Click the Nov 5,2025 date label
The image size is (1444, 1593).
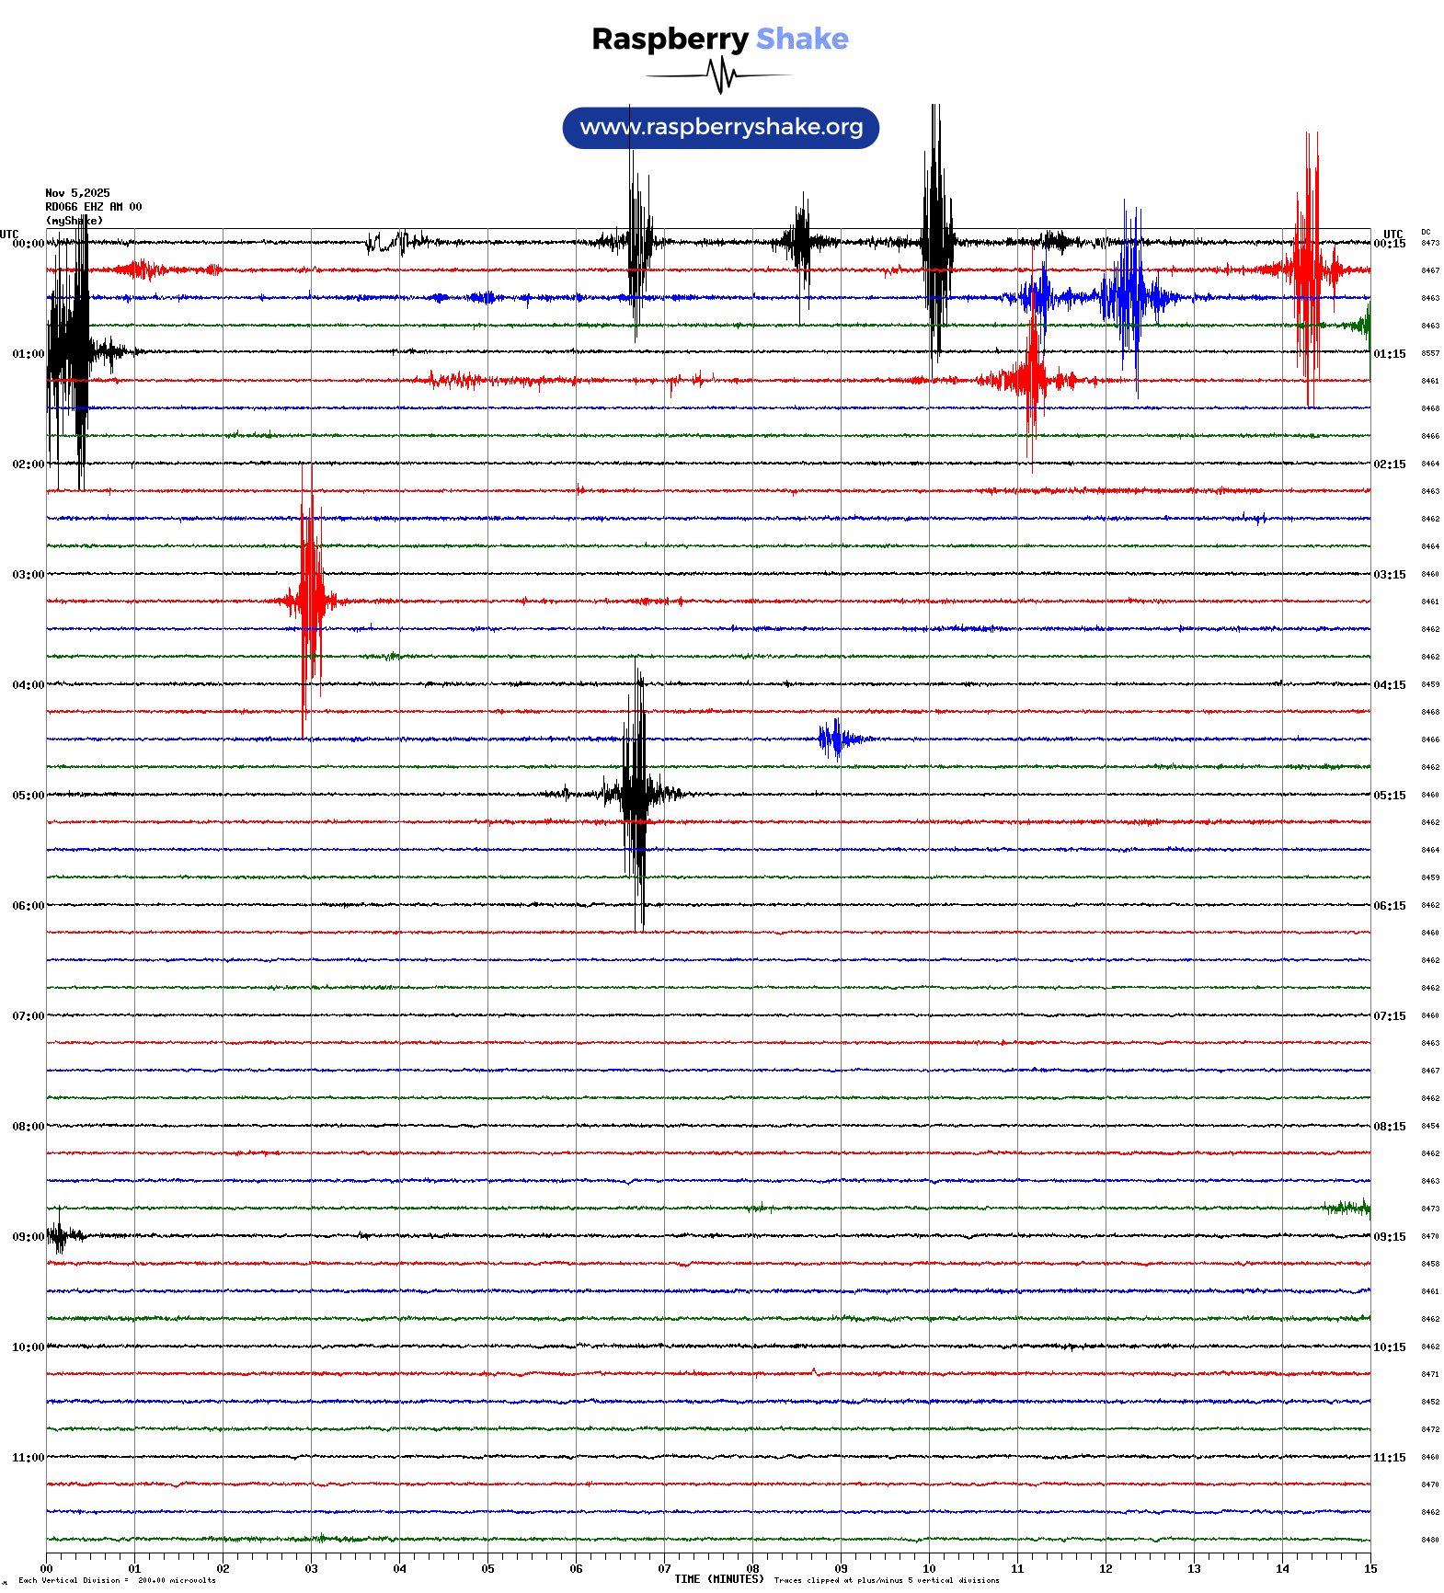click(x=77, y=193)
